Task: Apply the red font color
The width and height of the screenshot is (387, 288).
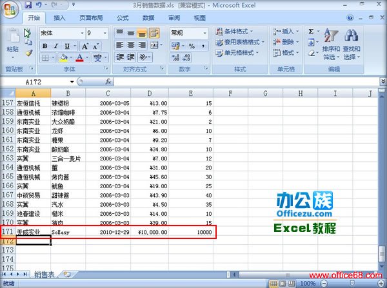Action: [x=80, y=58]
